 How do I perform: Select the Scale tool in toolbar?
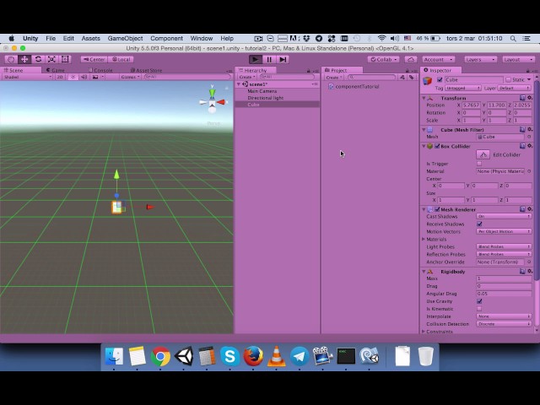51,59
